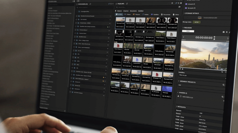The image size is (238, 133).
Task: Click sort icon in Containers header
Action: pos(109,4)
